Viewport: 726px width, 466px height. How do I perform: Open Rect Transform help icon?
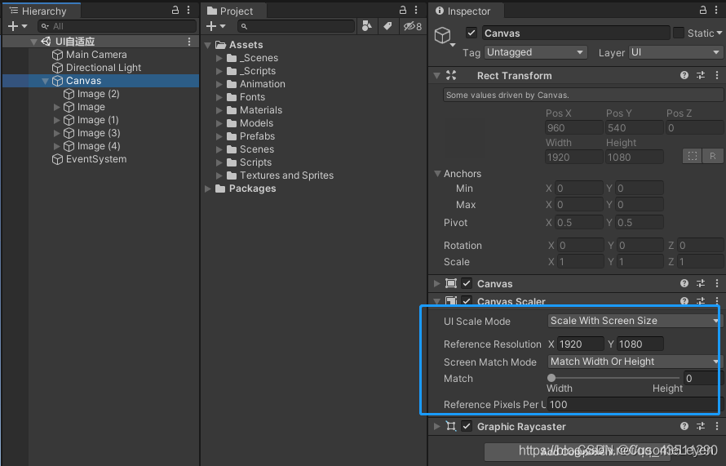(x=684, y=75)
